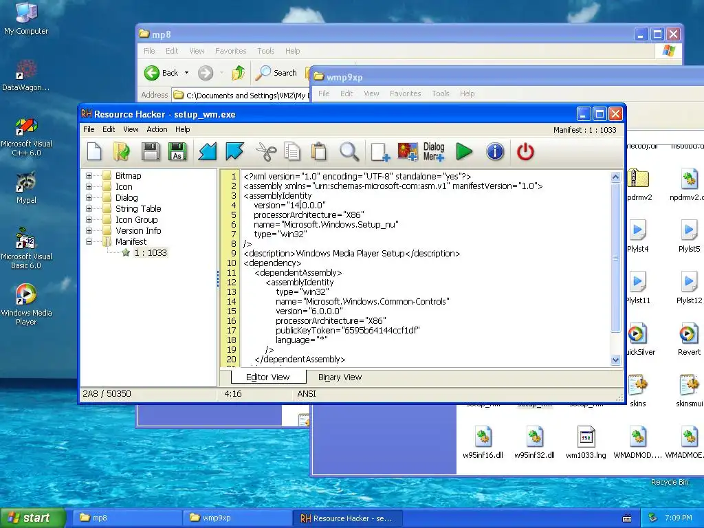
Task: Open the File menu in Resource Hacker
Action: coord(89,129)
